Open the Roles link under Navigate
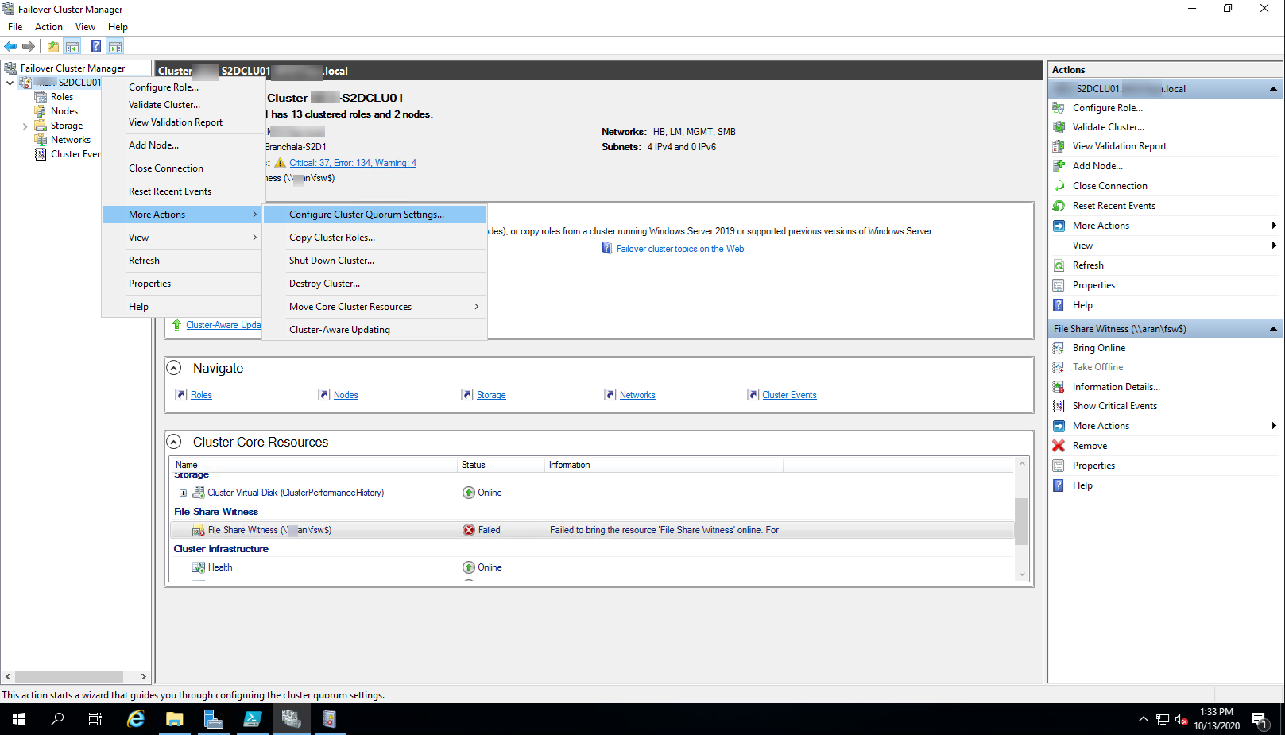Image resolution: width=1285 pixels, height=735 pixels. [201, 395]
